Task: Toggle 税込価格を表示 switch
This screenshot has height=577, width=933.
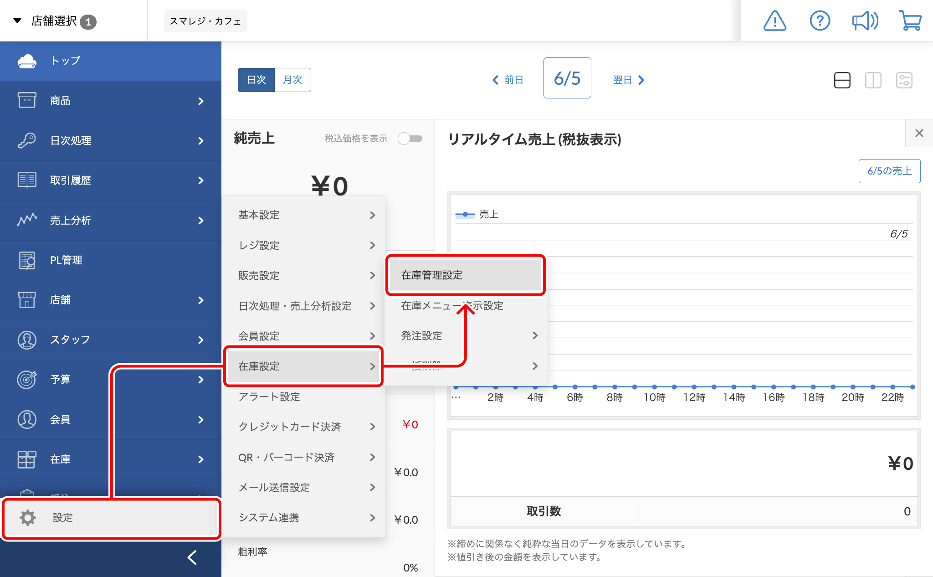Action: click(410, 139)
